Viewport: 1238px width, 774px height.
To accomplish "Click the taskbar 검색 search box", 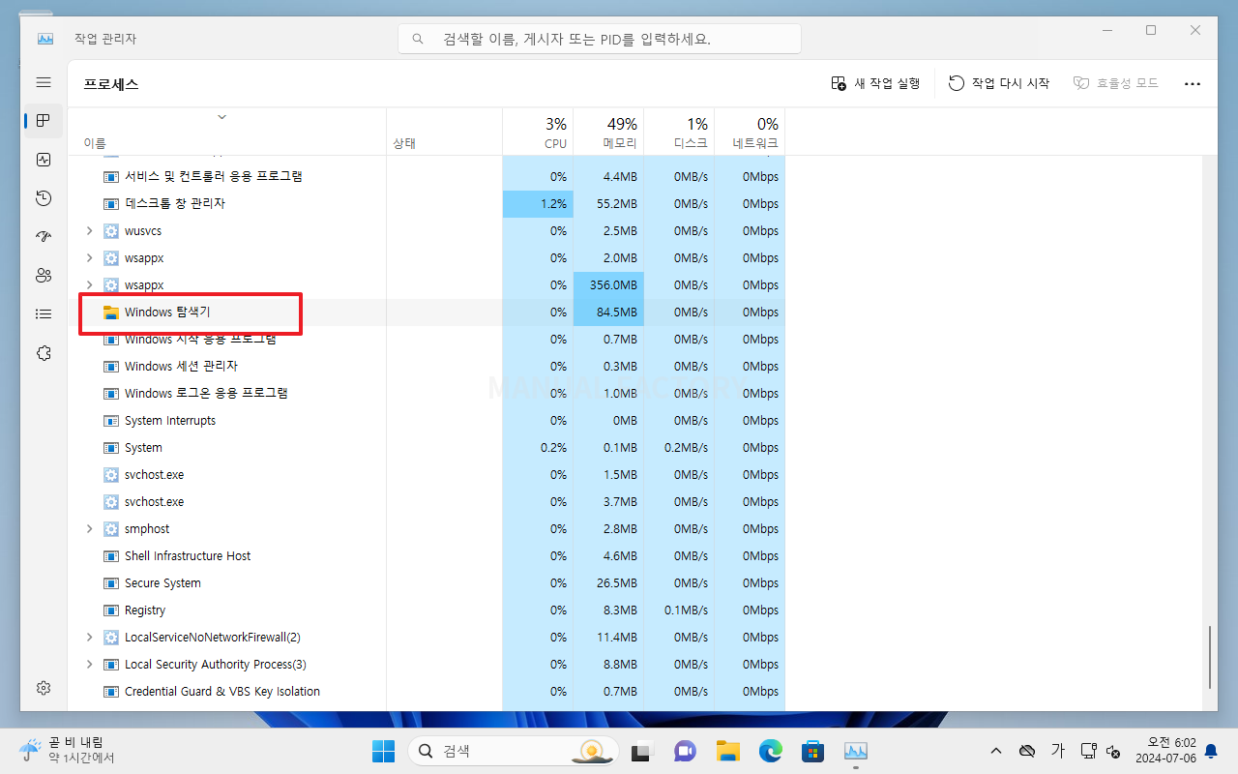I will [x=514, y=751].
